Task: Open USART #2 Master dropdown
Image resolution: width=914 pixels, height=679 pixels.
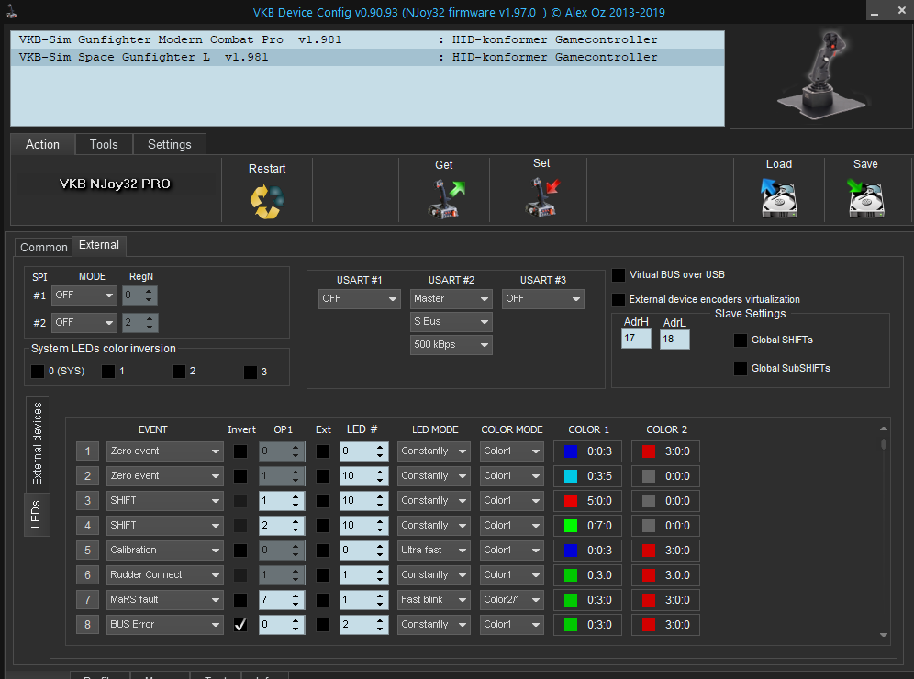Action: tap(451, 299)
